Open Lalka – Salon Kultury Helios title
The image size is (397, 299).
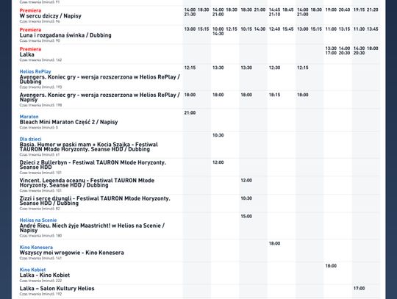pyautogui.click(x=57, y=289)
